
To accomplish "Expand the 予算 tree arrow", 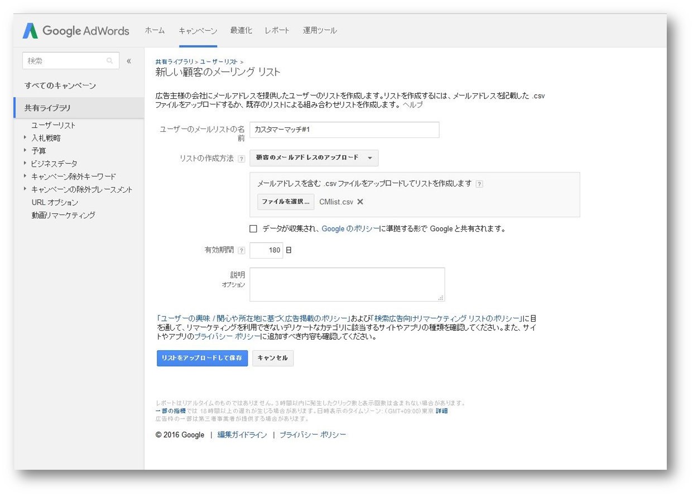I will click(x=25, y=150).
